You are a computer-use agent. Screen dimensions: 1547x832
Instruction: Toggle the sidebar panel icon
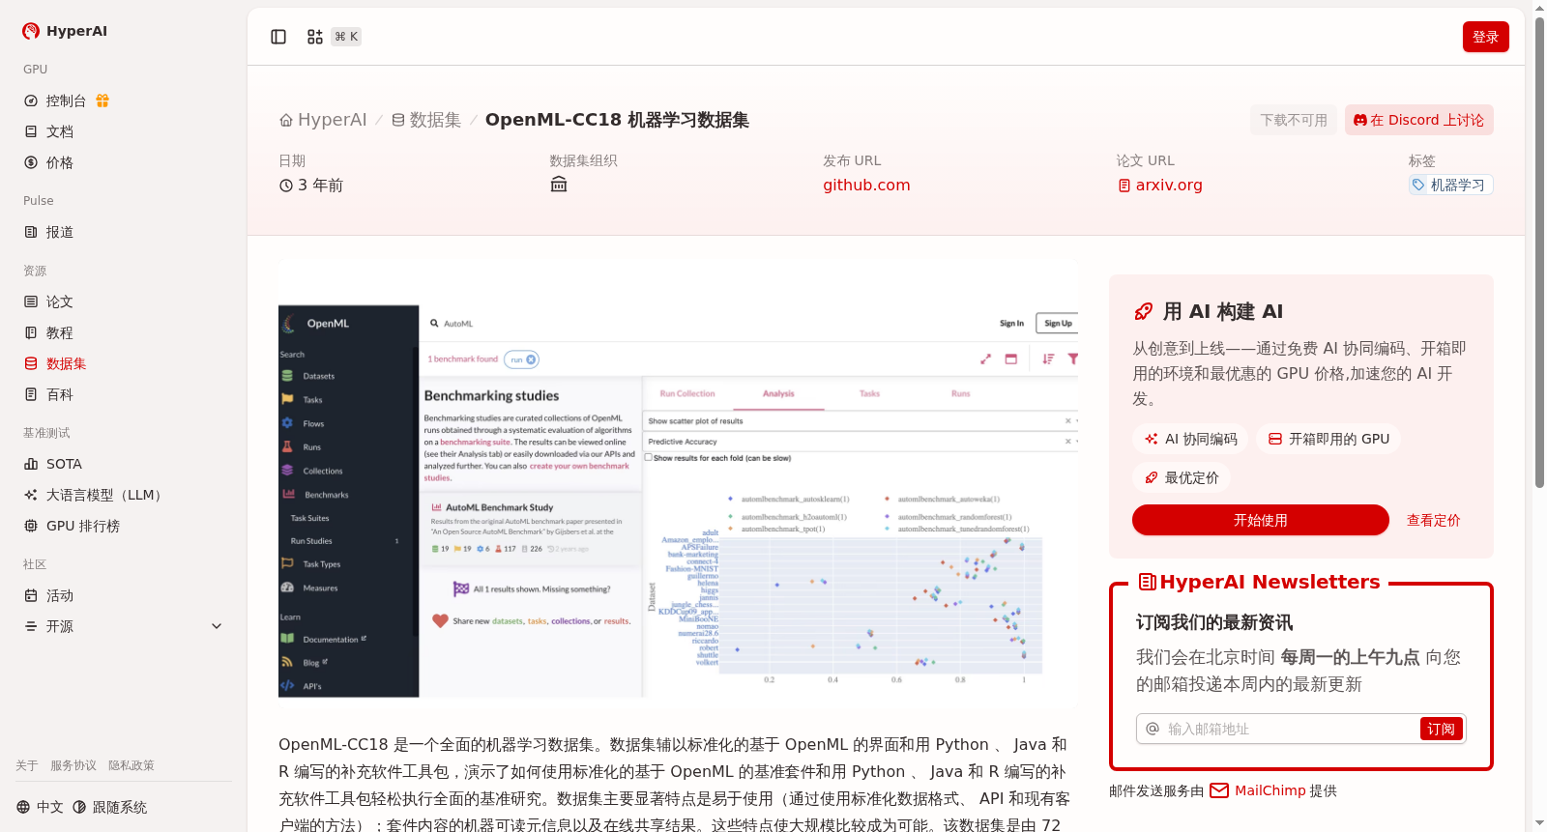pyautogui.click(x=278, y=37)
